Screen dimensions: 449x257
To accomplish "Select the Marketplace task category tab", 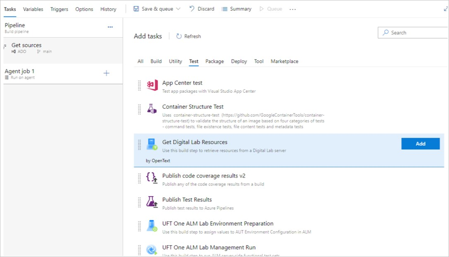I will click(x=284, y=61).
